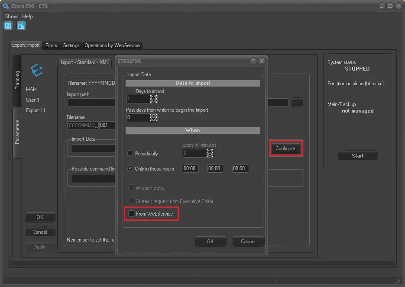Increase Days to import with the up arrow
This screenshot has width=405, height=287.
click(153, 97)
